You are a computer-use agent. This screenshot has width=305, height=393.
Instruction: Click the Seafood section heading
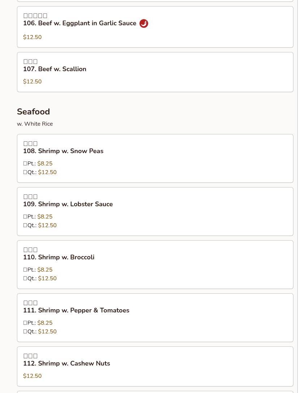click(33, 112)
